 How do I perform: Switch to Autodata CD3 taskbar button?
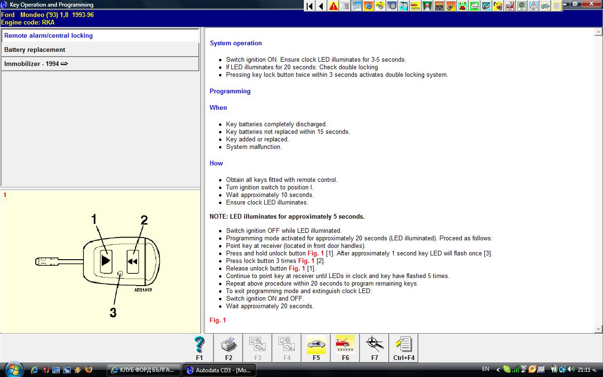click(x=219, y=370)
